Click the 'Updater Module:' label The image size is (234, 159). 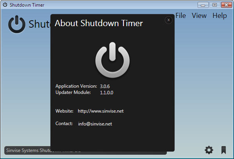73,92
